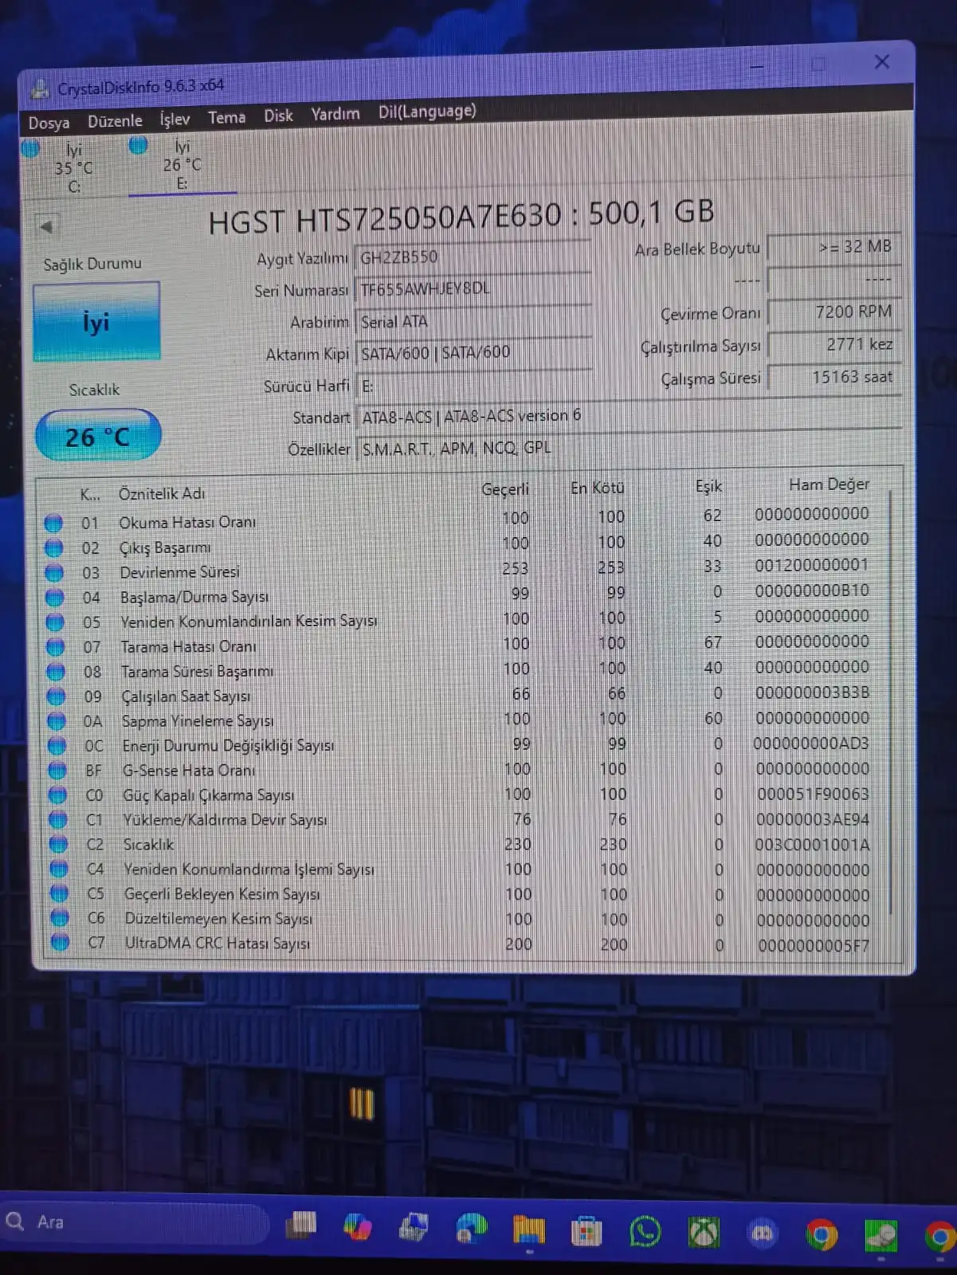Click the 26 °C temperature button
Image resolution: width=957 pixels, height=1275 pixels.
[97, 436]
